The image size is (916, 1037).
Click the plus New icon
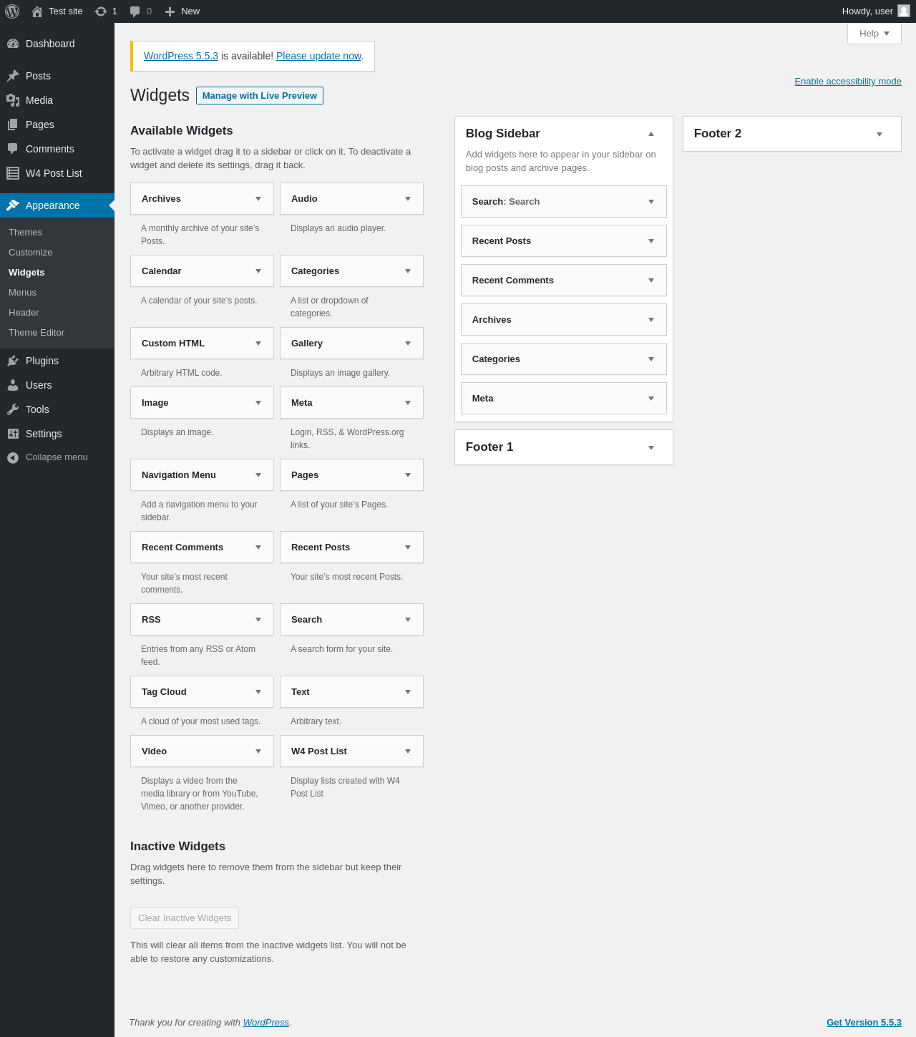(170, 11)
